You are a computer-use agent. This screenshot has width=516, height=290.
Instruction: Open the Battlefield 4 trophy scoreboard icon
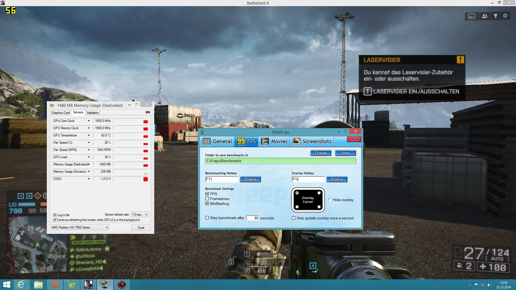point(495,16)
